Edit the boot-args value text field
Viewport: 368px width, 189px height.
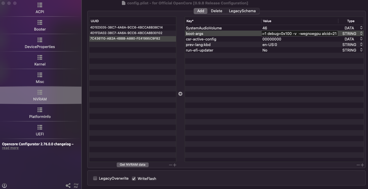(299, 33)
